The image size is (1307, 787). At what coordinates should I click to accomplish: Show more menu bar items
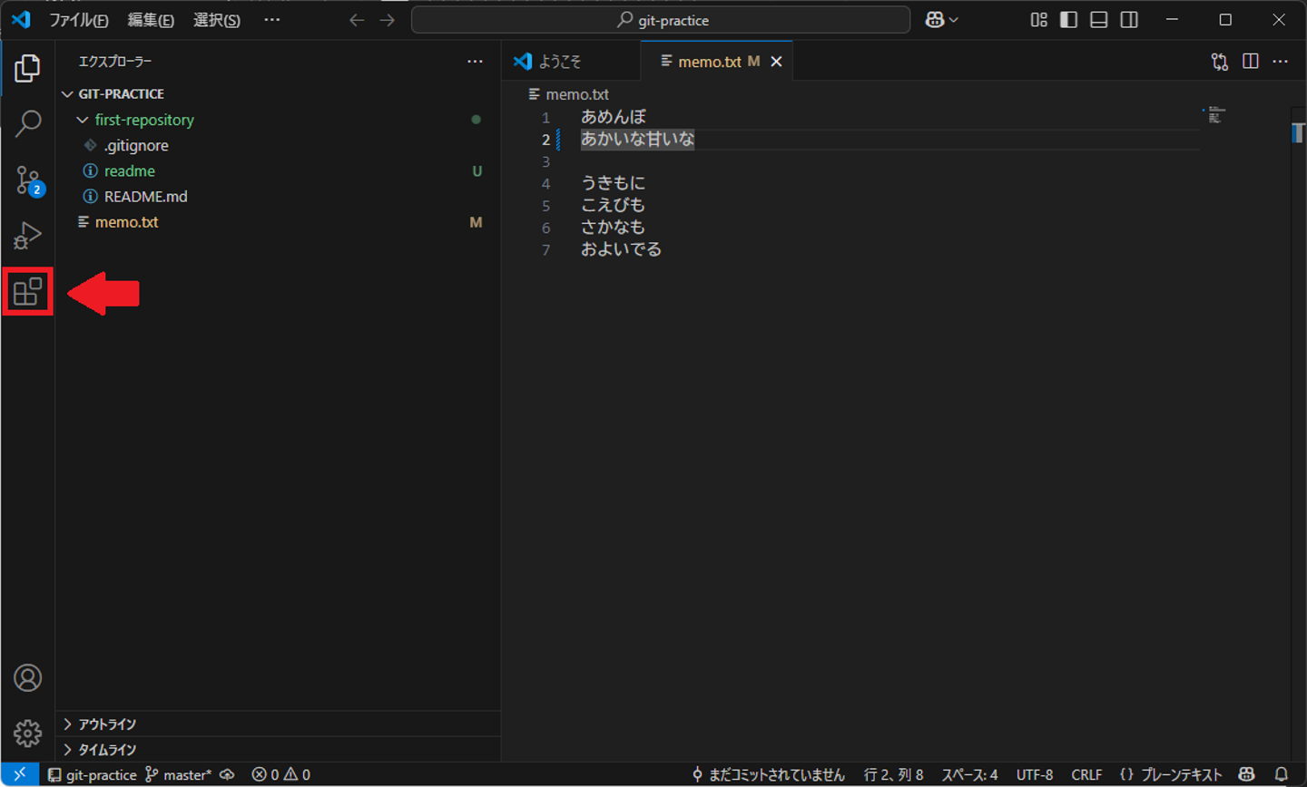pos(272,20)
